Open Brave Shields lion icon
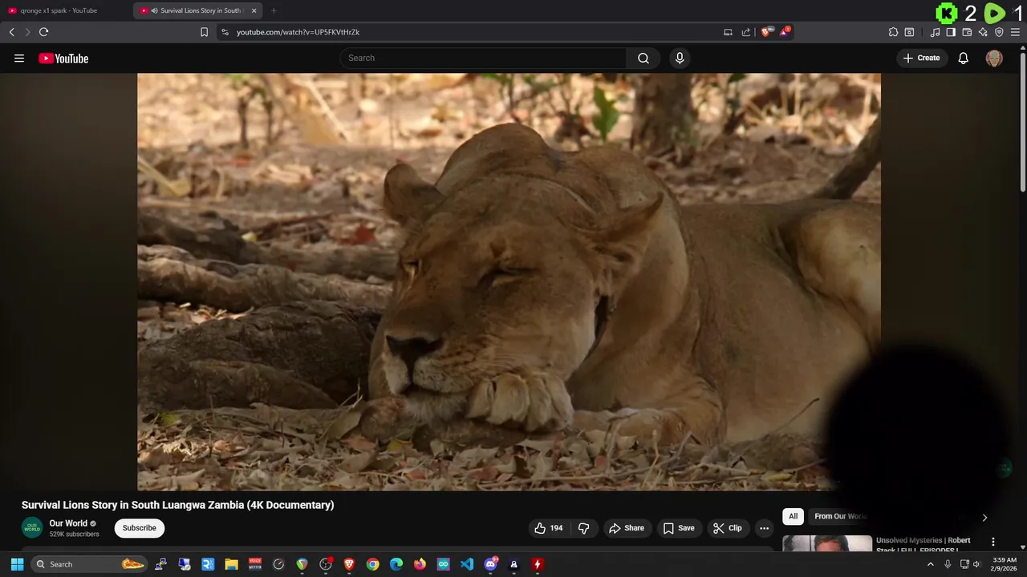The height and width of the screenshot is (577, 1027). click(x=766, y=32)
